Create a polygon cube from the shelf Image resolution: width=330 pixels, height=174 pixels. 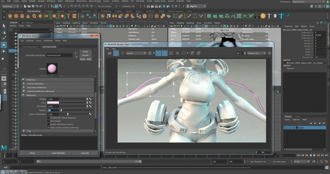pyautogui.click(x=16, y=16)
